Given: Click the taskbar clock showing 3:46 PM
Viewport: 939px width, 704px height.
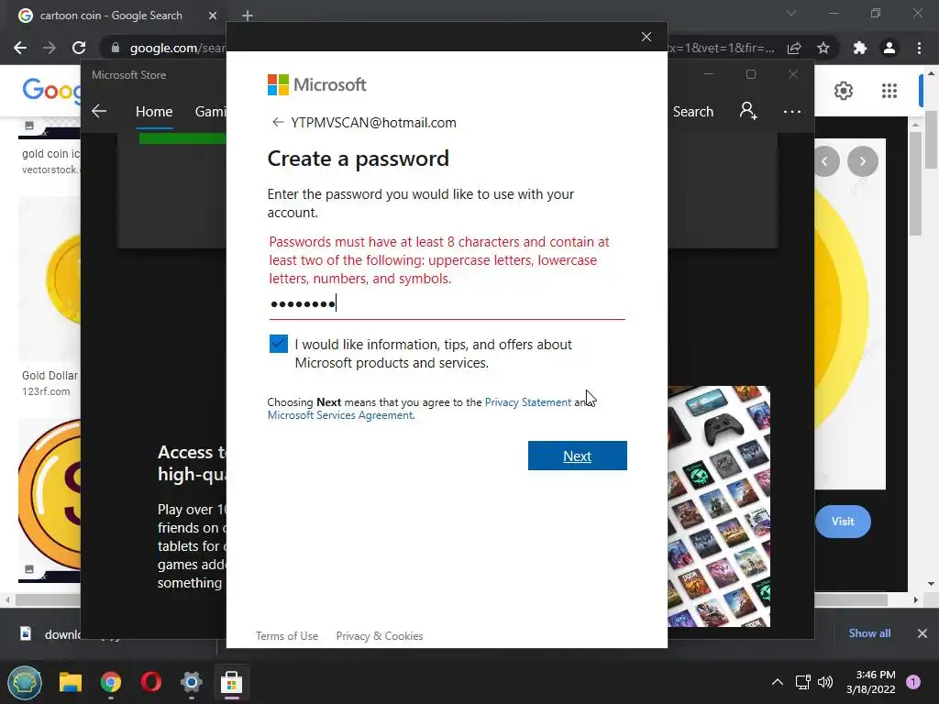Looking at the screenshot, I should (x=871, y=682).
